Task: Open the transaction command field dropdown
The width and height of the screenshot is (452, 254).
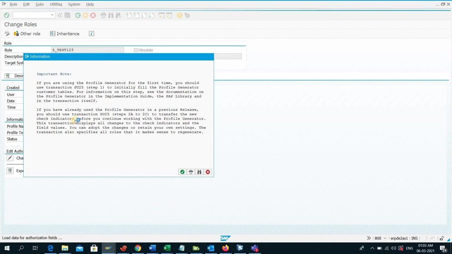Action: point(52,15)
